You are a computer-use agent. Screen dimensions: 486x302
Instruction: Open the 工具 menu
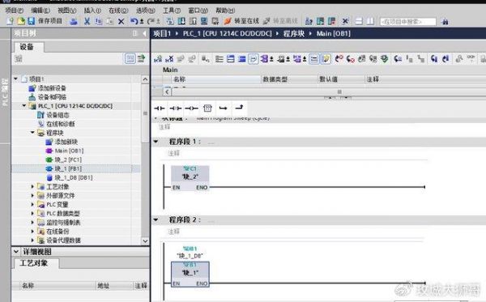[x=172, y=11]
